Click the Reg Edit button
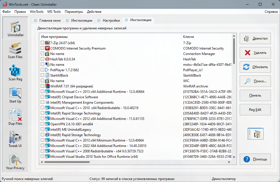This screenshot has width=280, height=182. [255, 110]
